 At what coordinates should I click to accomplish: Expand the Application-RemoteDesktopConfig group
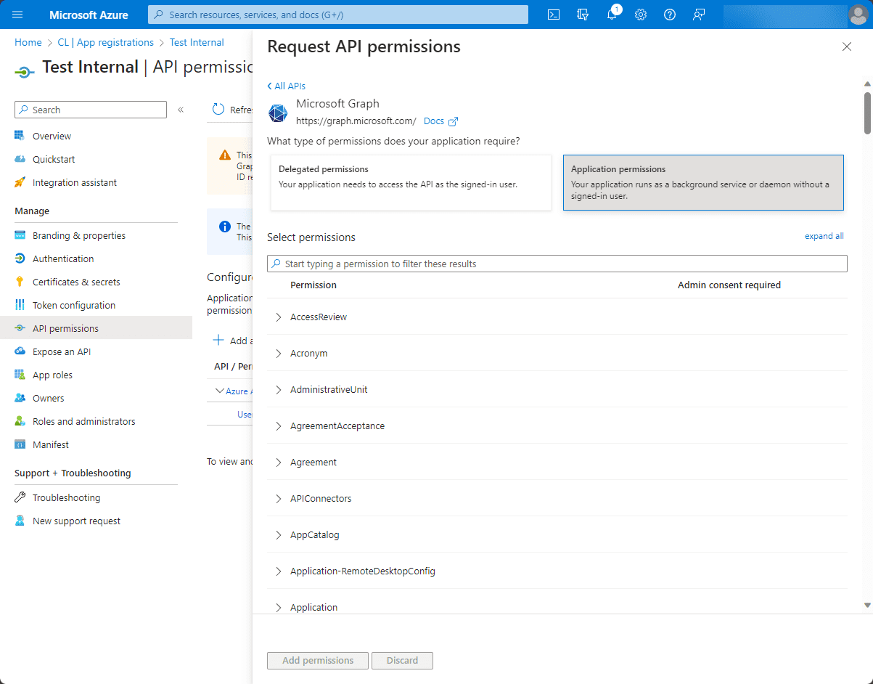[x=279, y=571]
